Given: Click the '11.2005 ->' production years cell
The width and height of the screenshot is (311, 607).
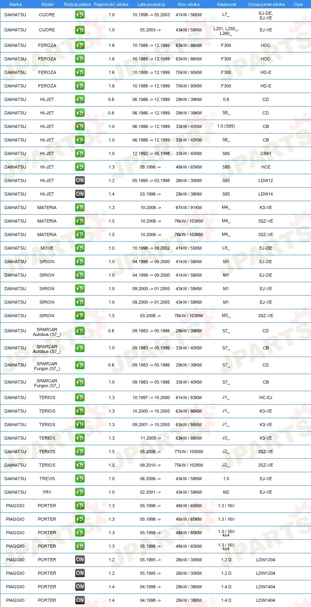Looking at the screenshot, I should (150, 438).
